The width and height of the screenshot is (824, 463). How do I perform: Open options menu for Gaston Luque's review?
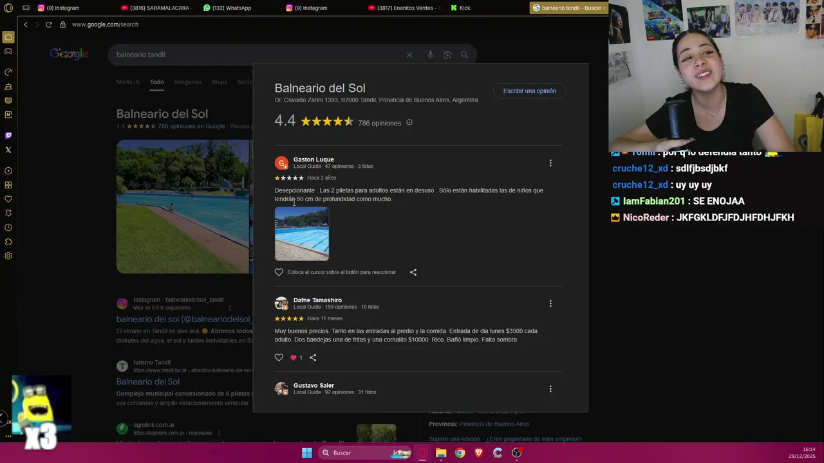550,163
